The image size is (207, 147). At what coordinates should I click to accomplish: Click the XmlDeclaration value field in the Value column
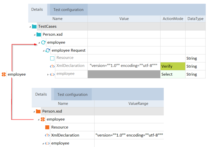123,66
